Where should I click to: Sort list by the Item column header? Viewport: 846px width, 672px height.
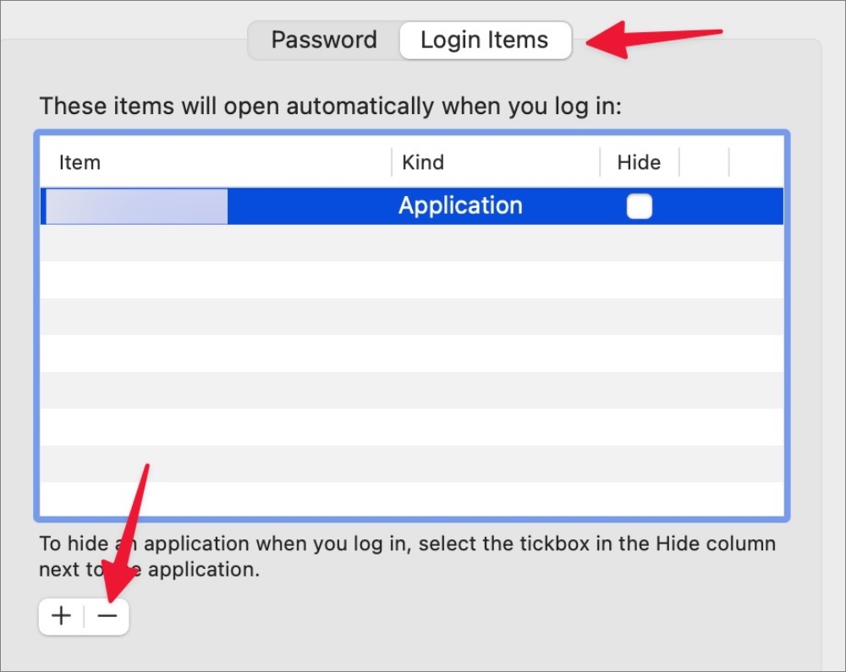216,162
